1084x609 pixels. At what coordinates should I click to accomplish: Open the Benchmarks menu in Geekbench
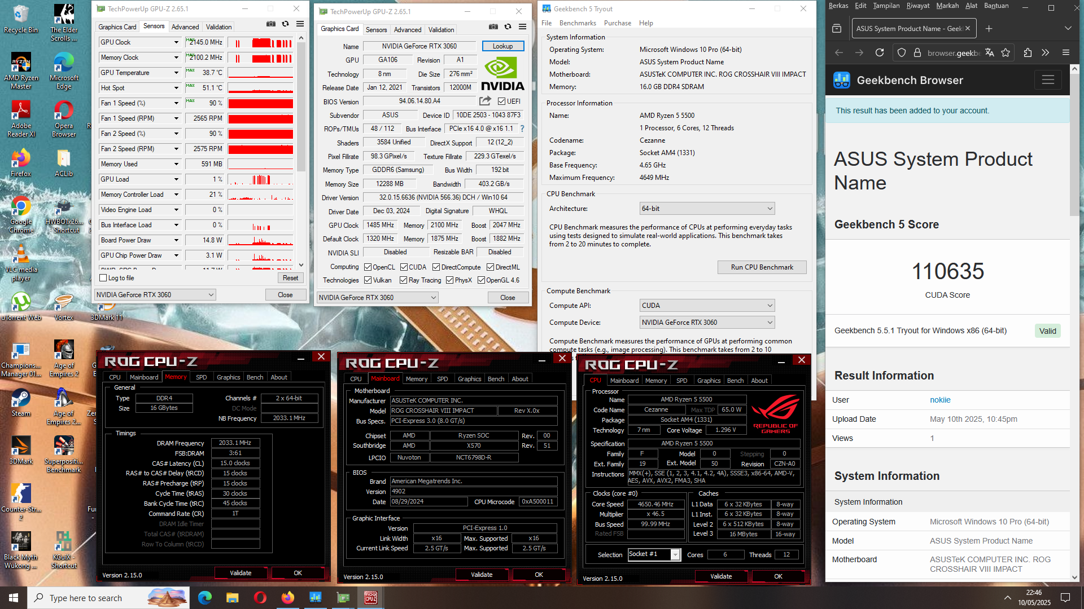578,23
